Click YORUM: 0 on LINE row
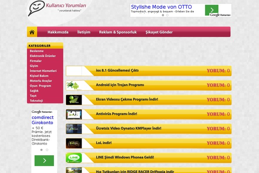 tap(218, 157)
